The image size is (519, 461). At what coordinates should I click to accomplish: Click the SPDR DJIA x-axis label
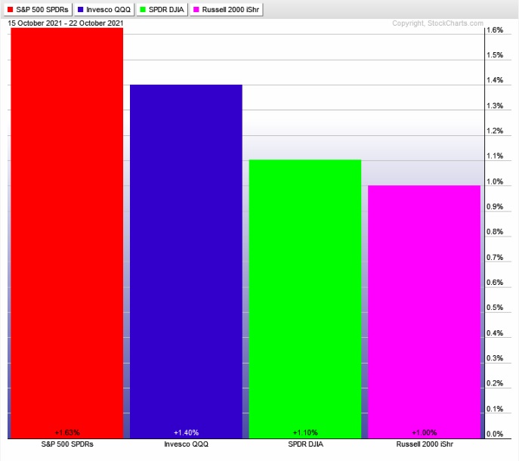(x=305, y=444)
